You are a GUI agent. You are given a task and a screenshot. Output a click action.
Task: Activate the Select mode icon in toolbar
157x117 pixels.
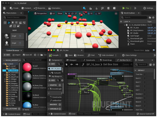pyautogui.click(x=84, y=8)
